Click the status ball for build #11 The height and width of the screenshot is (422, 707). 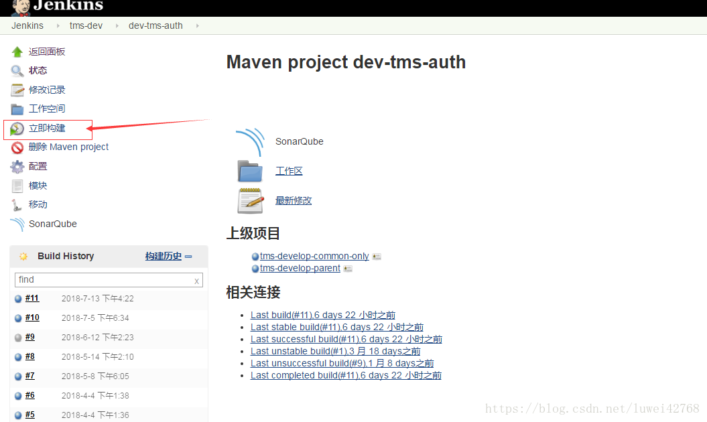pyautogui.click(x=18, y=299)
